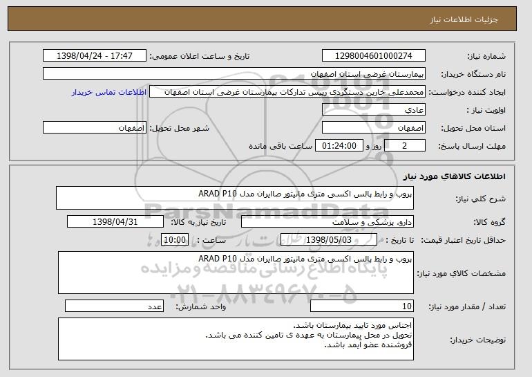Click the note line اجناس مورد تایید بیمارستان باشد

352,325
